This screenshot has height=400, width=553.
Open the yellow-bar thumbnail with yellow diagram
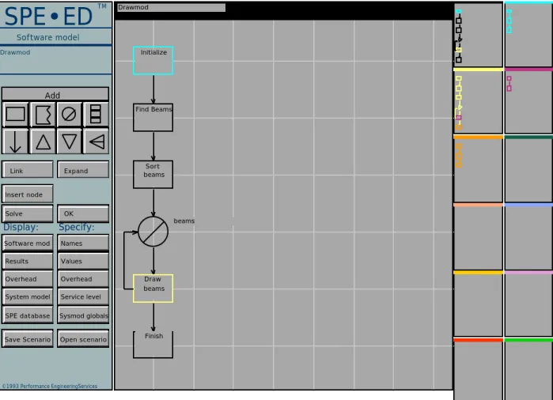pyautogui.click(x=478, y=100)
